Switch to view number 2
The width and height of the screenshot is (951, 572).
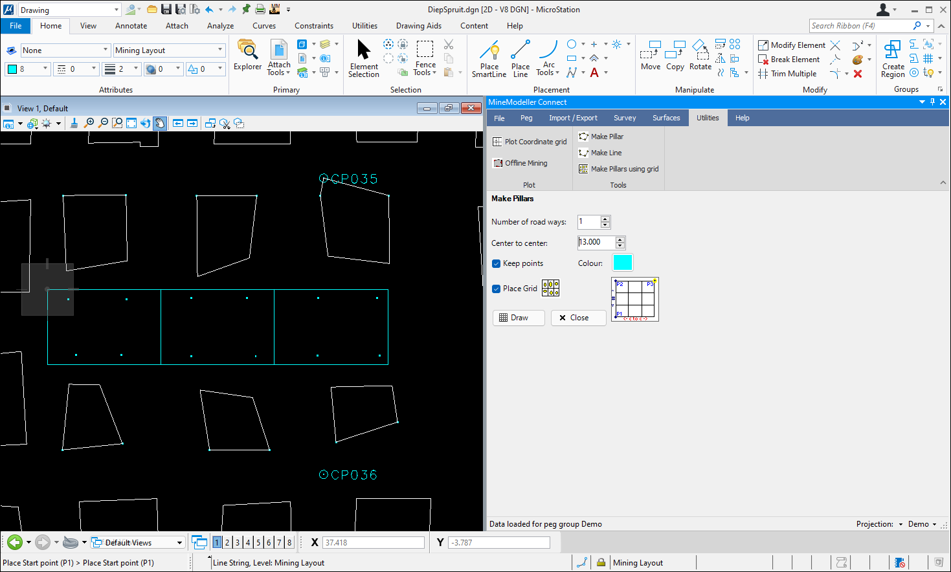(227, 542)
